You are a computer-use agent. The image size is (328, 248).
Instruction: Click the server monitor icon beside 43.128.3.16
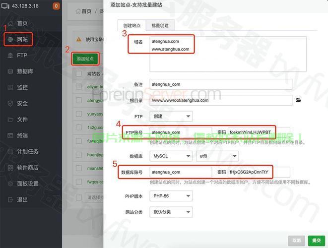pos(5,6)
